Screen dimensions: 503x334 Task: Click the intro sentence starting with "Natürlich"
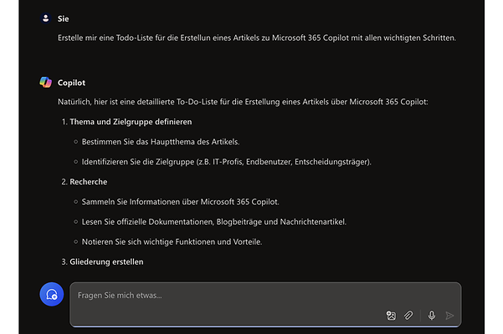tap(242, 102)
